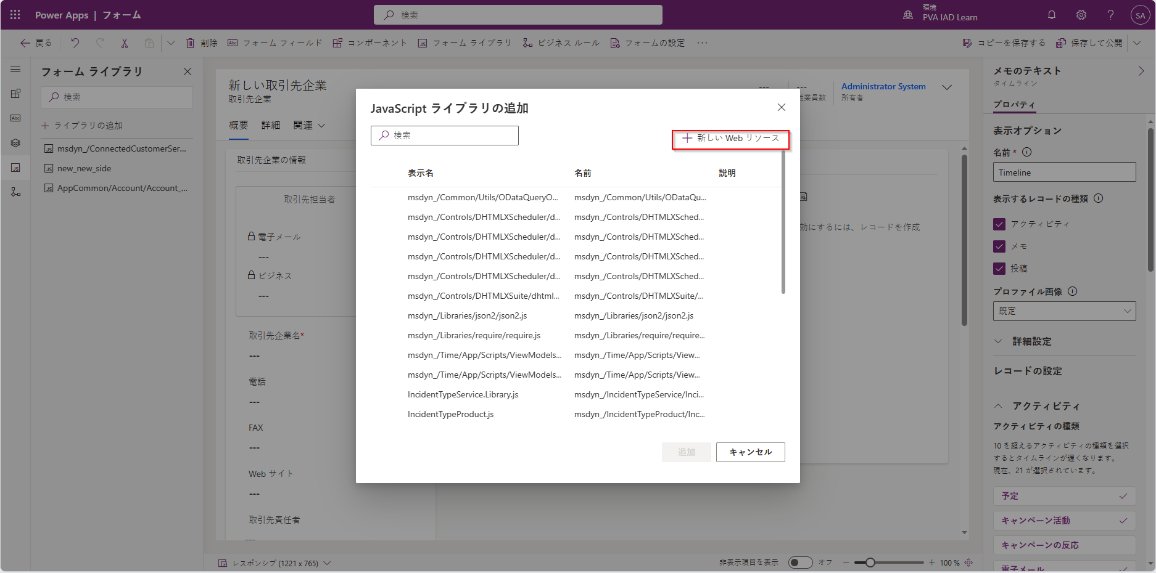The width and height of the screenshot is (1156, 573).
Task: Uncheck the メモ checkbox
Action: [x=999, y=246]
